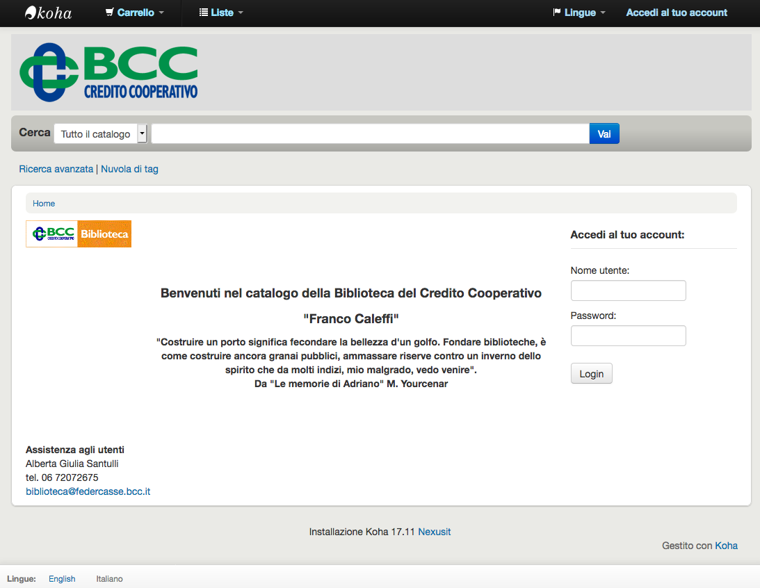
Task: Click the name 'Alberta Giulia Santulli'
Action: click(x=72, y=464)
